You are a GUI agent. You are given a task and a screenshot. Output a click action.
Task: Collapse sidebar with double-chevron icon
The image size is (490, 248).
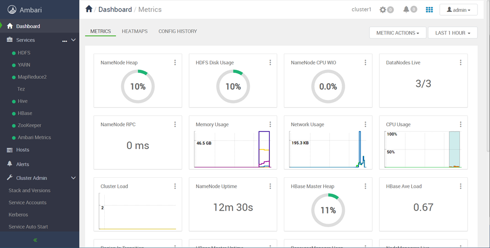35,240
